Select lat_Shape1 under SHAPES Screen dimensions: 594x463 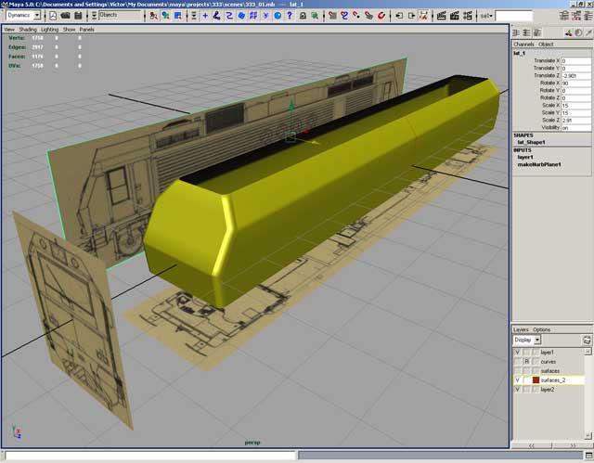pyautogui.click(x=533, y=142)
